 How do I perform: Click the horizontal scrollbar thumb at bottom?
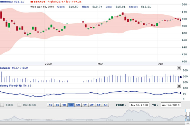(x=188, y=123)
